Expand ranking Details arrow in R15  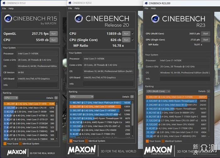pyautogui.click(x=56, y=98)
